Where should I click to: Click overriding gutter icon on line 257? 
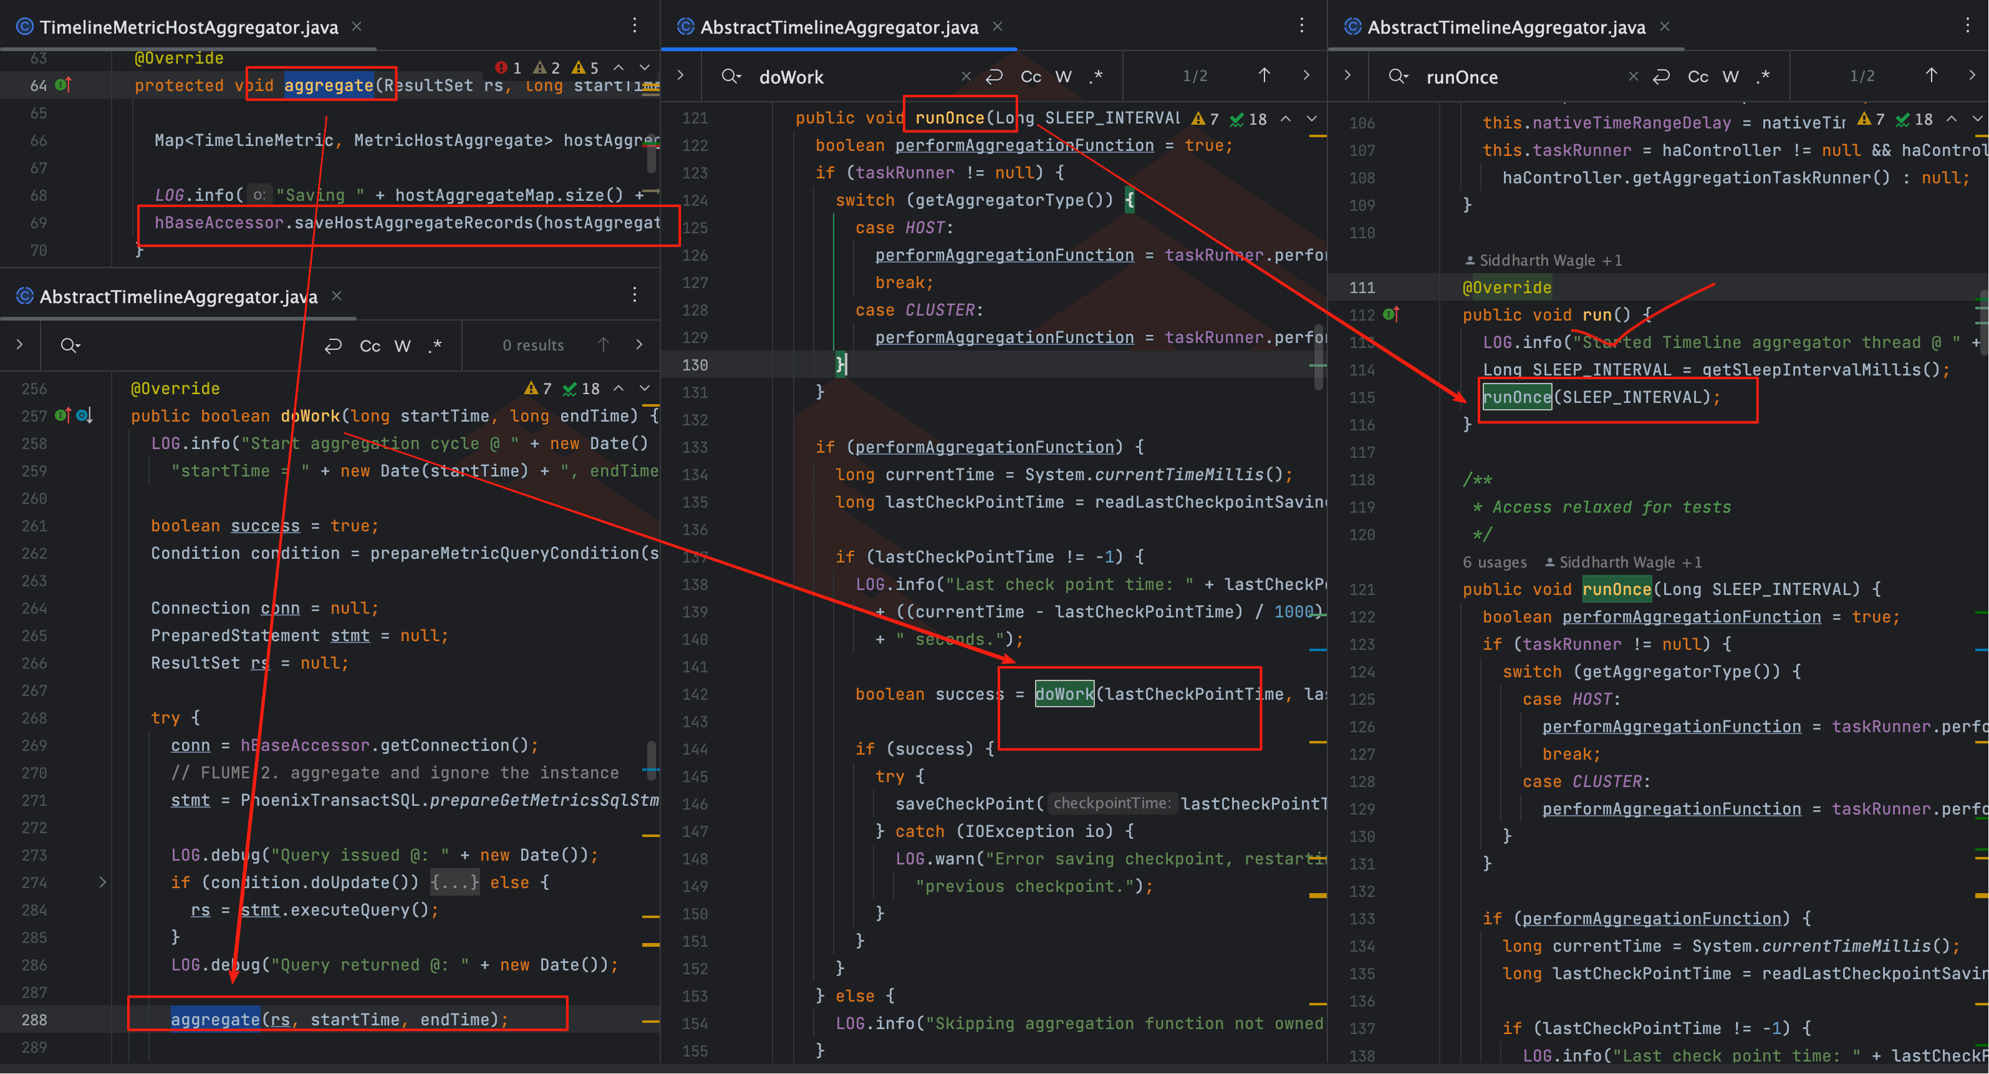tap(64, 415)
